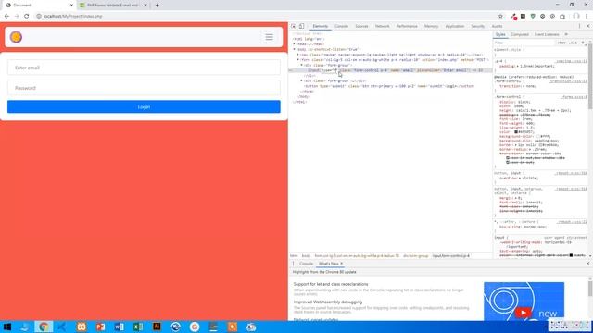Open a new browser tab with plus
This screenshot has width=593, height=333.
tap(157, 6)
